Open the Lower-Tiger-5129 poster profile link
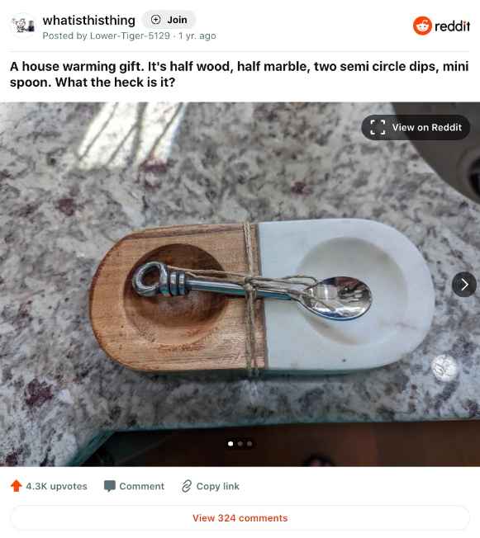 [130, 35]
